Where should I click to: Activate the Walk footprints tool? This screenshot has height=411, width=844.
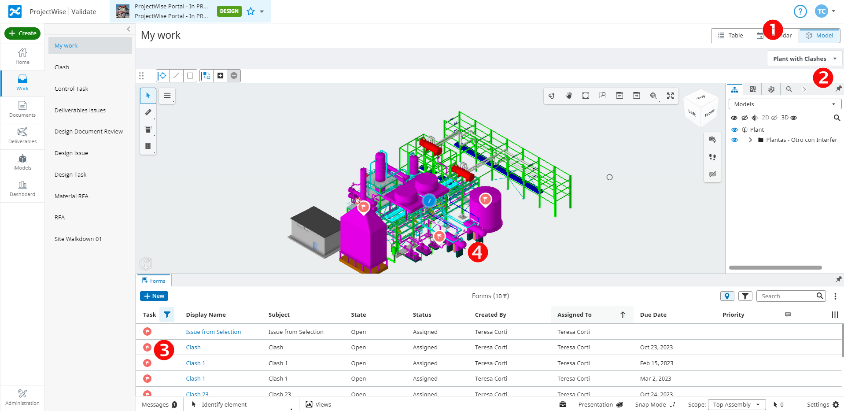(712, 157)
